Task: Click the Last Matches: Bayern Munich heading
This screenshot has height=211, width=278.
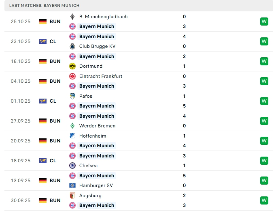Action: pyautogui.click(x=45, y=5)
